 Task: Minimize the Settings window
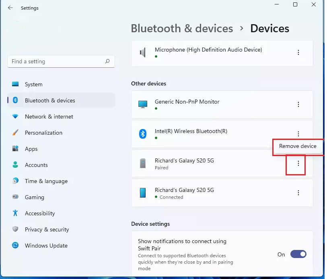coord(277,4)
